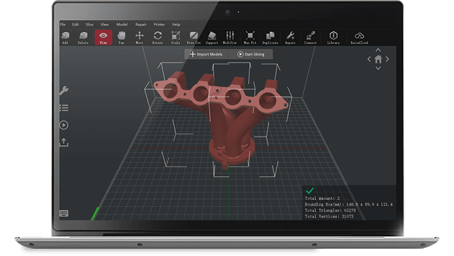454x256 pixels.
Task: Select the Scale tool
Action: click(x=176, y=37)
